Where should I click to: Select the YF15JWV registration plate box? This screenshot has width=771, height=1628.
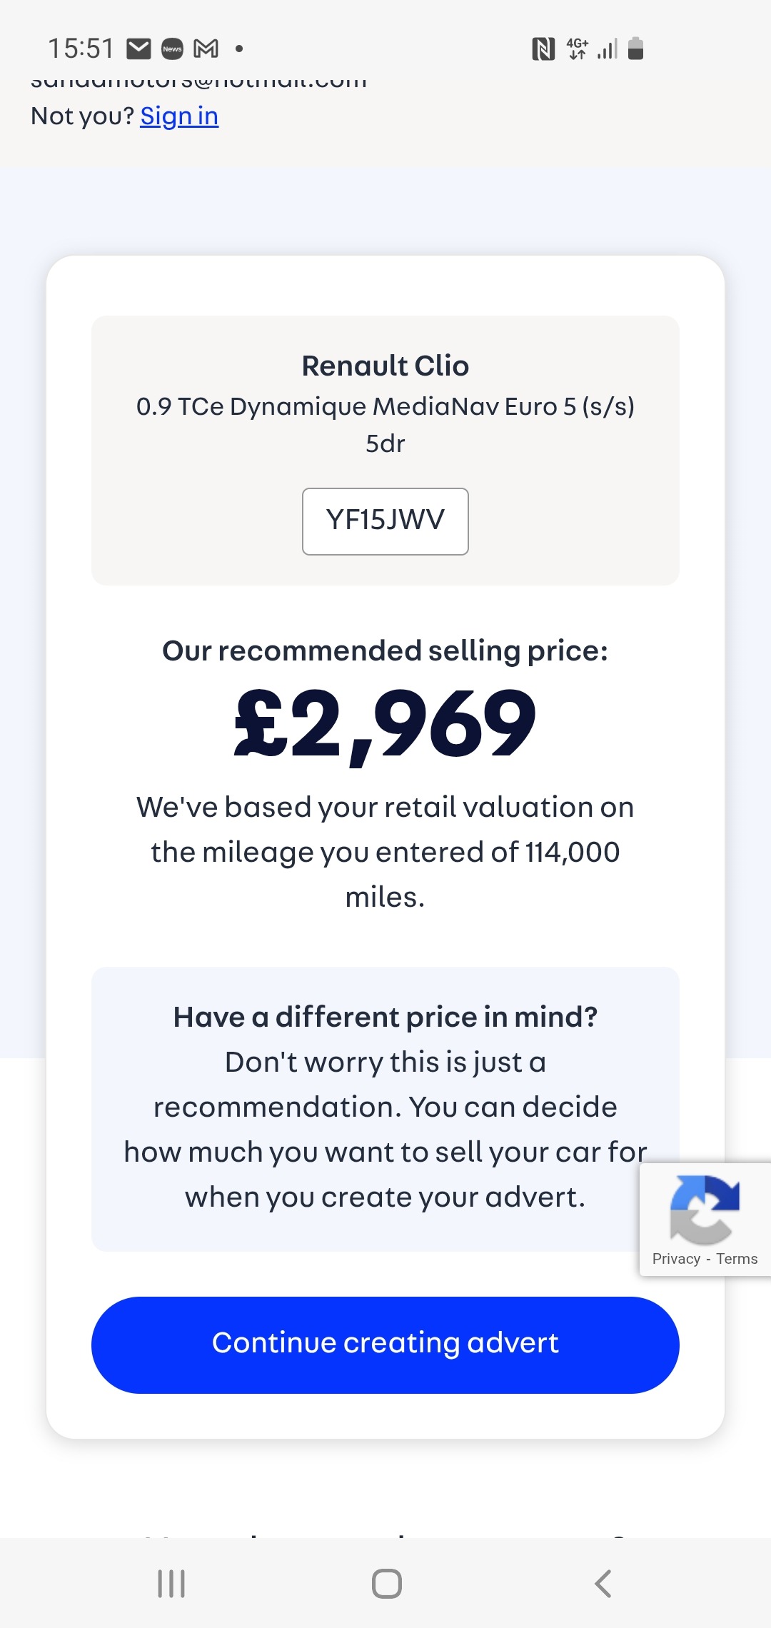(385, 521)
